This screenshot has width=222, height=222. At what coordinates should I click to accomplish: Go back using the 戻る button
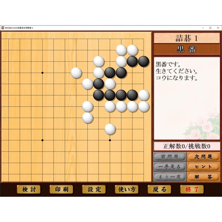click(x=159, y=189)
